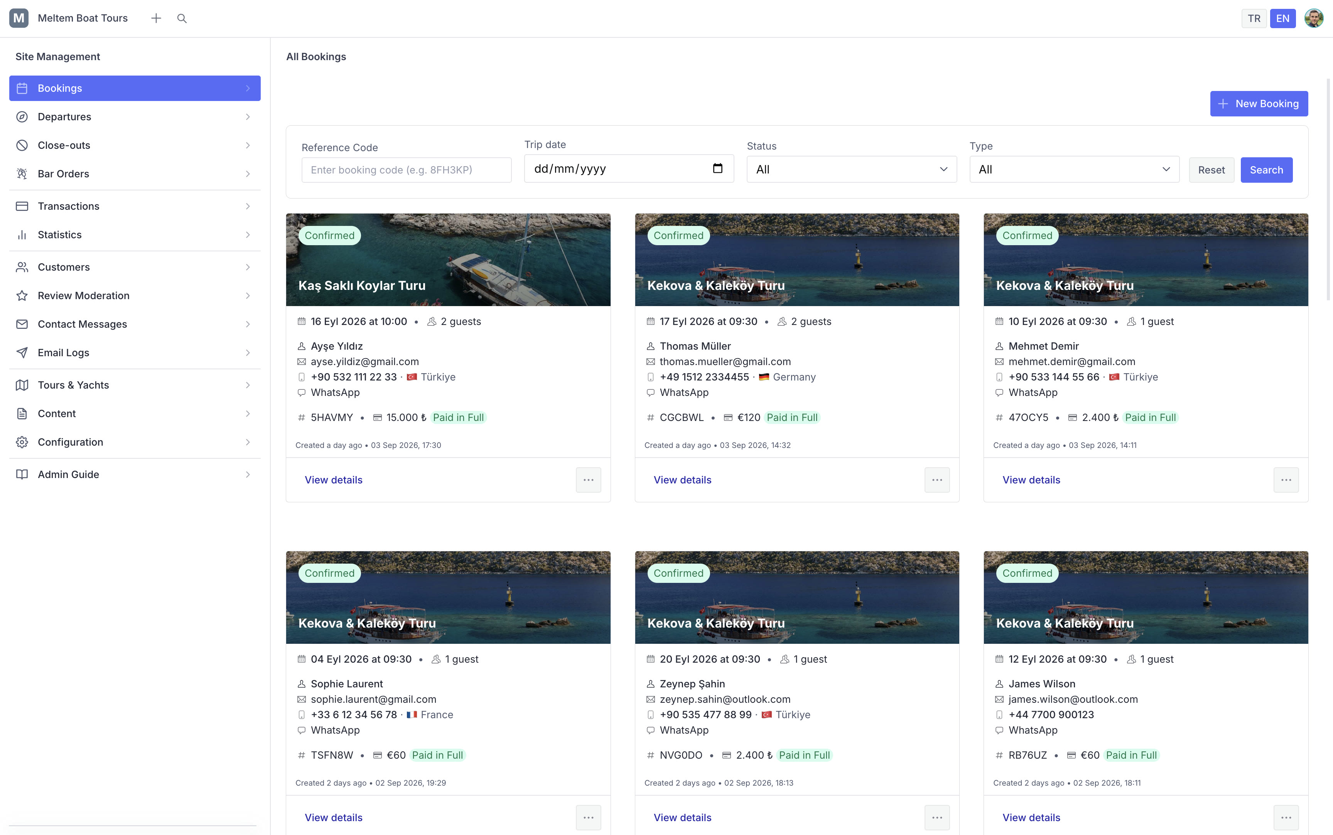Open more options for James Wilson booking

pos(1286,818)
